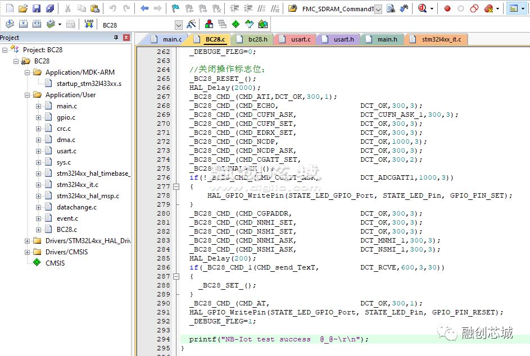Start debug session with the d icon
The width and height of the screenshot is (530, 356).
click(x=422, y=8)
